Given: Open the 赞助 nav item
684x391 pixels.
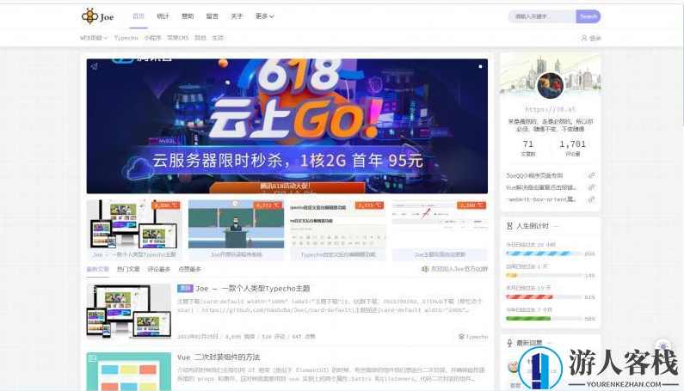Looking at the screenshot, I should click(x=188, y=16).
